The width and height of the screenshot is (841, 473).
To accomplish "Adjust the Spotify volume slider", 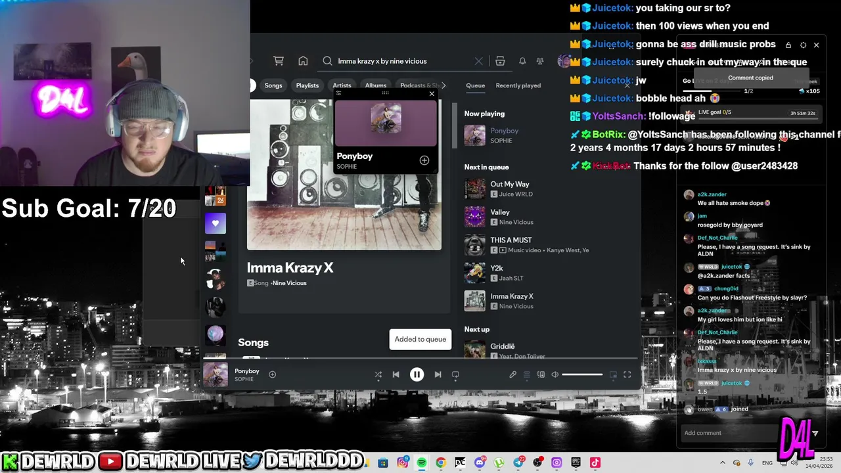I will click(x=582, y=374).
